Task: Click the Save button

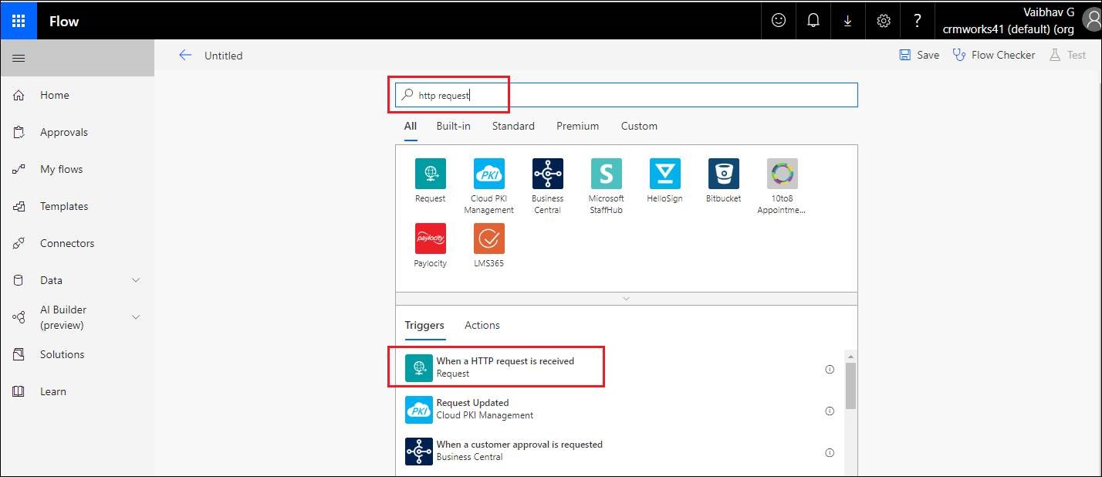Action: pos(919,55)
